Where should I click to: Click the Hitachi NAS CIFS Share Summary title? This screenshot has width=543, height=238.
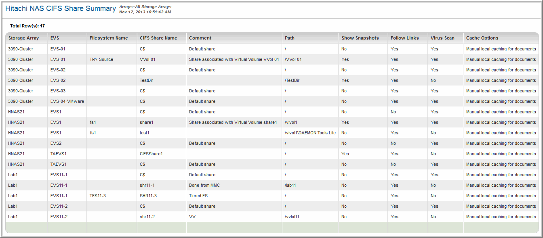61,8
